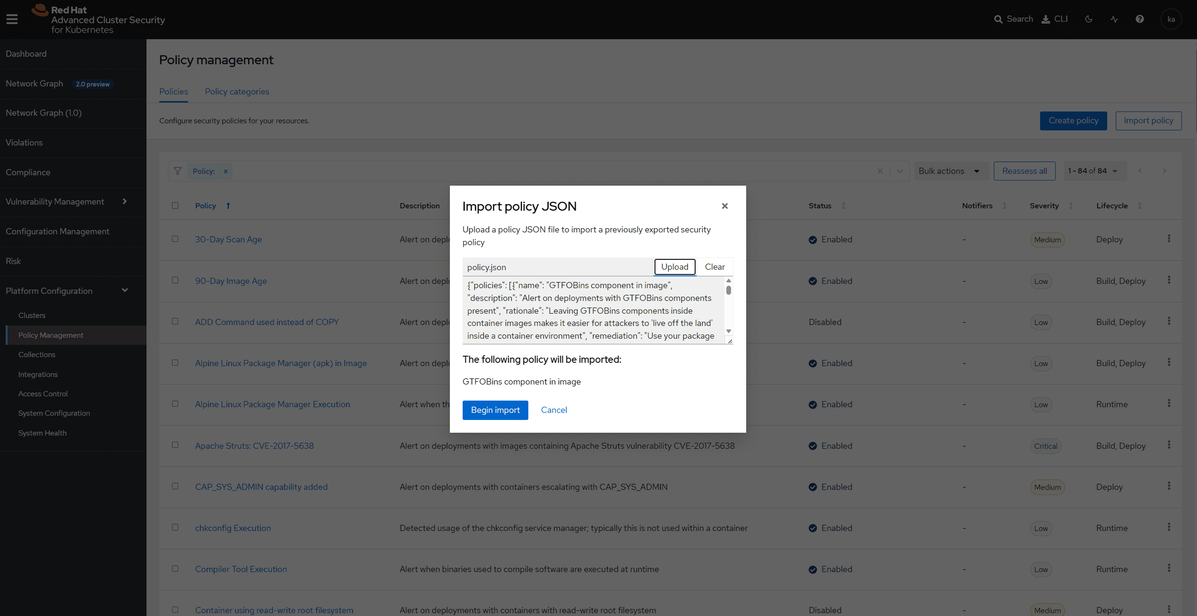Open kebab menu for 30-Day Scan Age
1197x616 pixels.
point(1169,239)
